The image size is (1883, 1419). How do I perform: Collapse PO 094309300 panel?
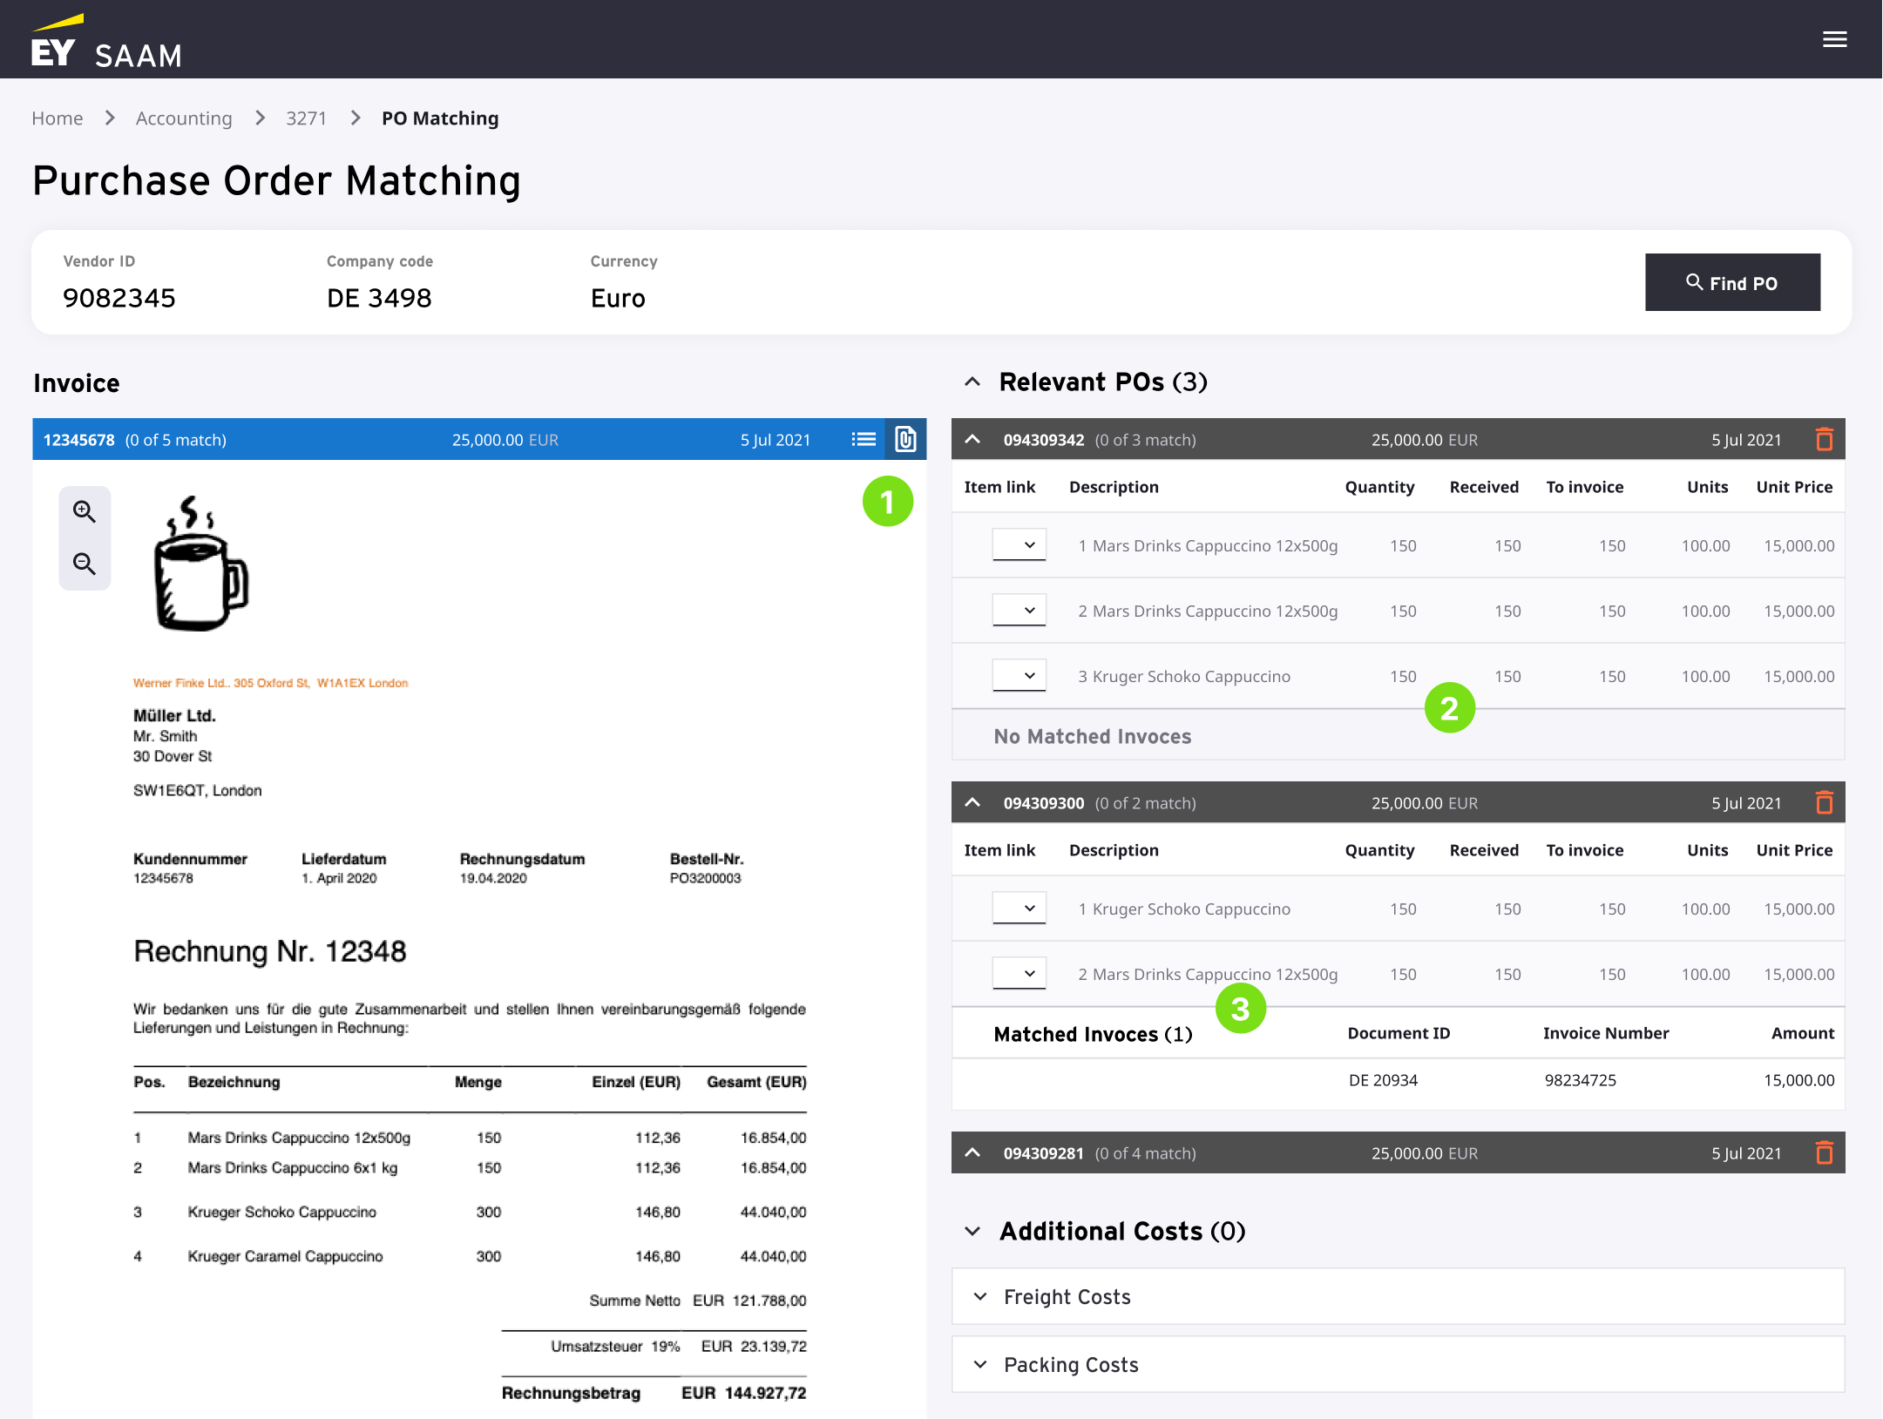pos(972,802)
